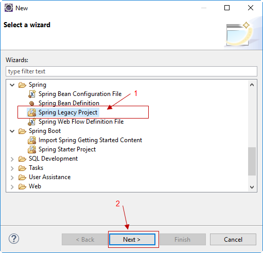
Task: Click the Eclipse icon in title bar
Action: [9, 8]
